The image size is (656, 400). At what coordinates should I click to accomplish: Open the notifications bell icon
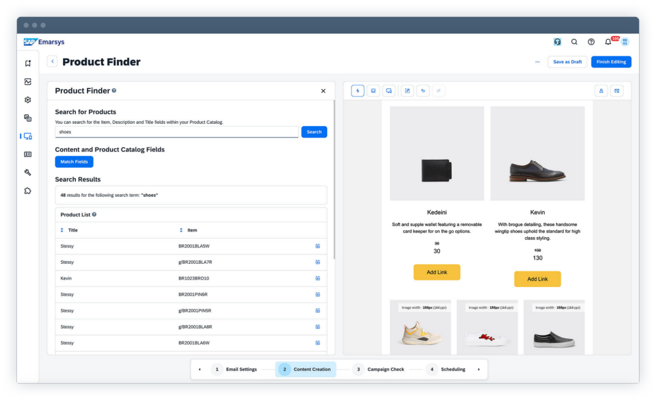click(608, 42)
